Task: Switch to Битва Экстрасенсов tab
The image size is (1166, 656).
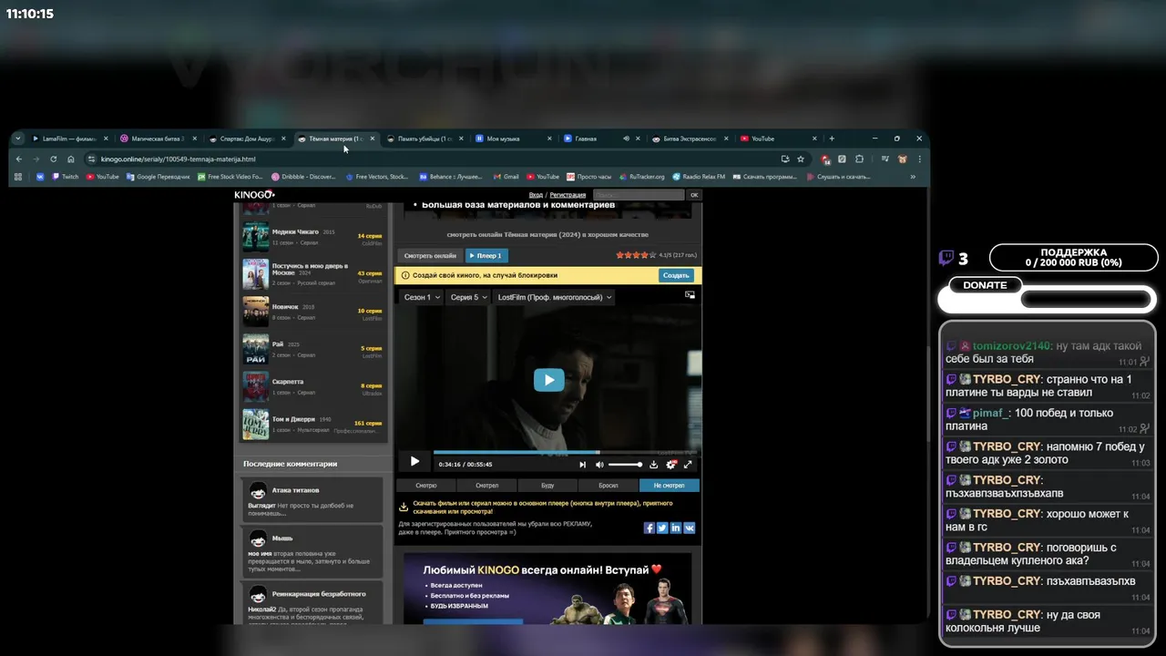Action: [x=689, y=138]
